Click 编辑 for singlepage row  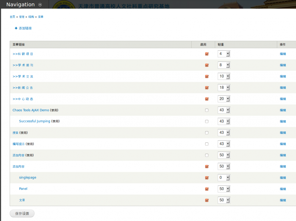click(283, 178)
